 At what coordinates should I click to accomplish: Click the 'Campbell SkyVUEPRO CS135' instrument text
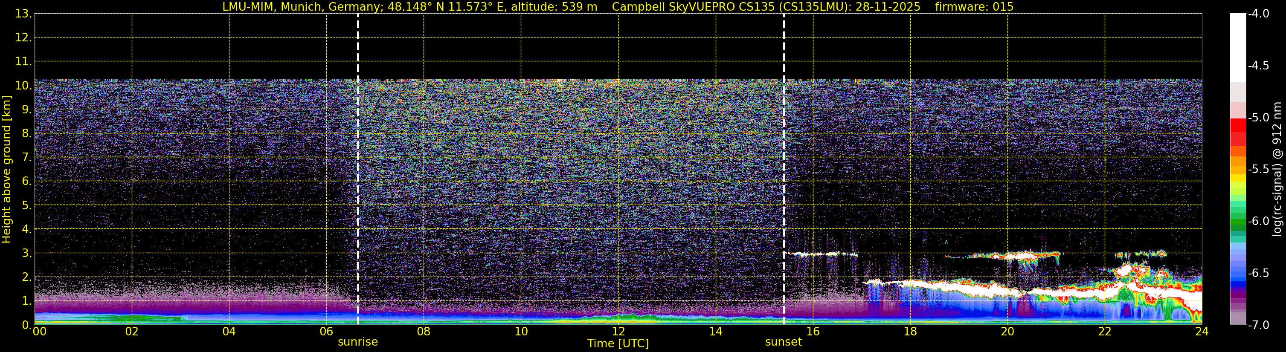tap(693, 6)
